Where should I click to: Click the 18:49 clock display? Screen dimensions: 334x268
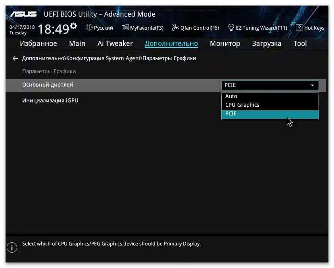(54, 29)
